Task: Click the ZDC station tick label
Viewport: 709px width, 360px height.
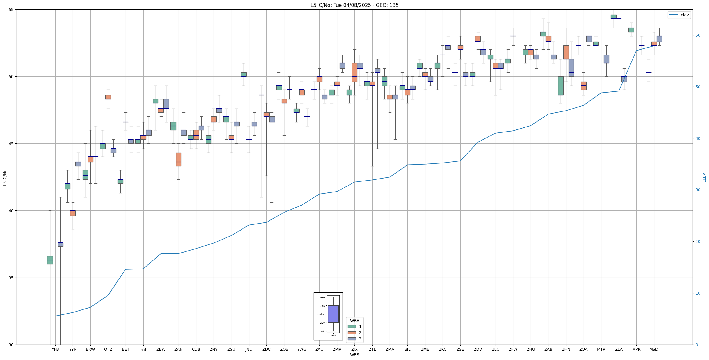Action: click(266, 349)
